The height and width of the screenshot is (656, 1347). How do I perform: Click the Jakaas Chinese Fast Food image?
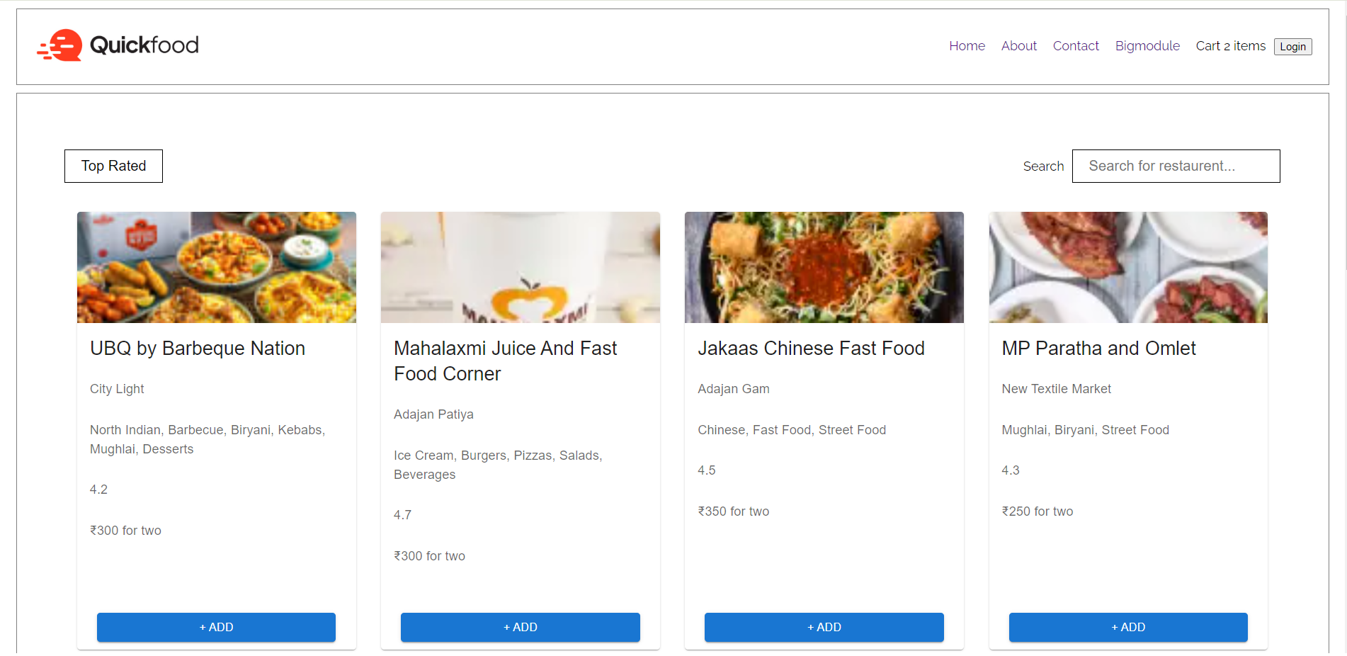click(x=824, y=267)
